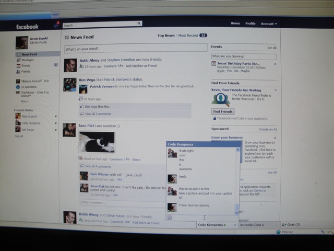The image size is (334, 251).
Task: Click the chat emoticon icon in input row
Action: [x=170, y=218]
